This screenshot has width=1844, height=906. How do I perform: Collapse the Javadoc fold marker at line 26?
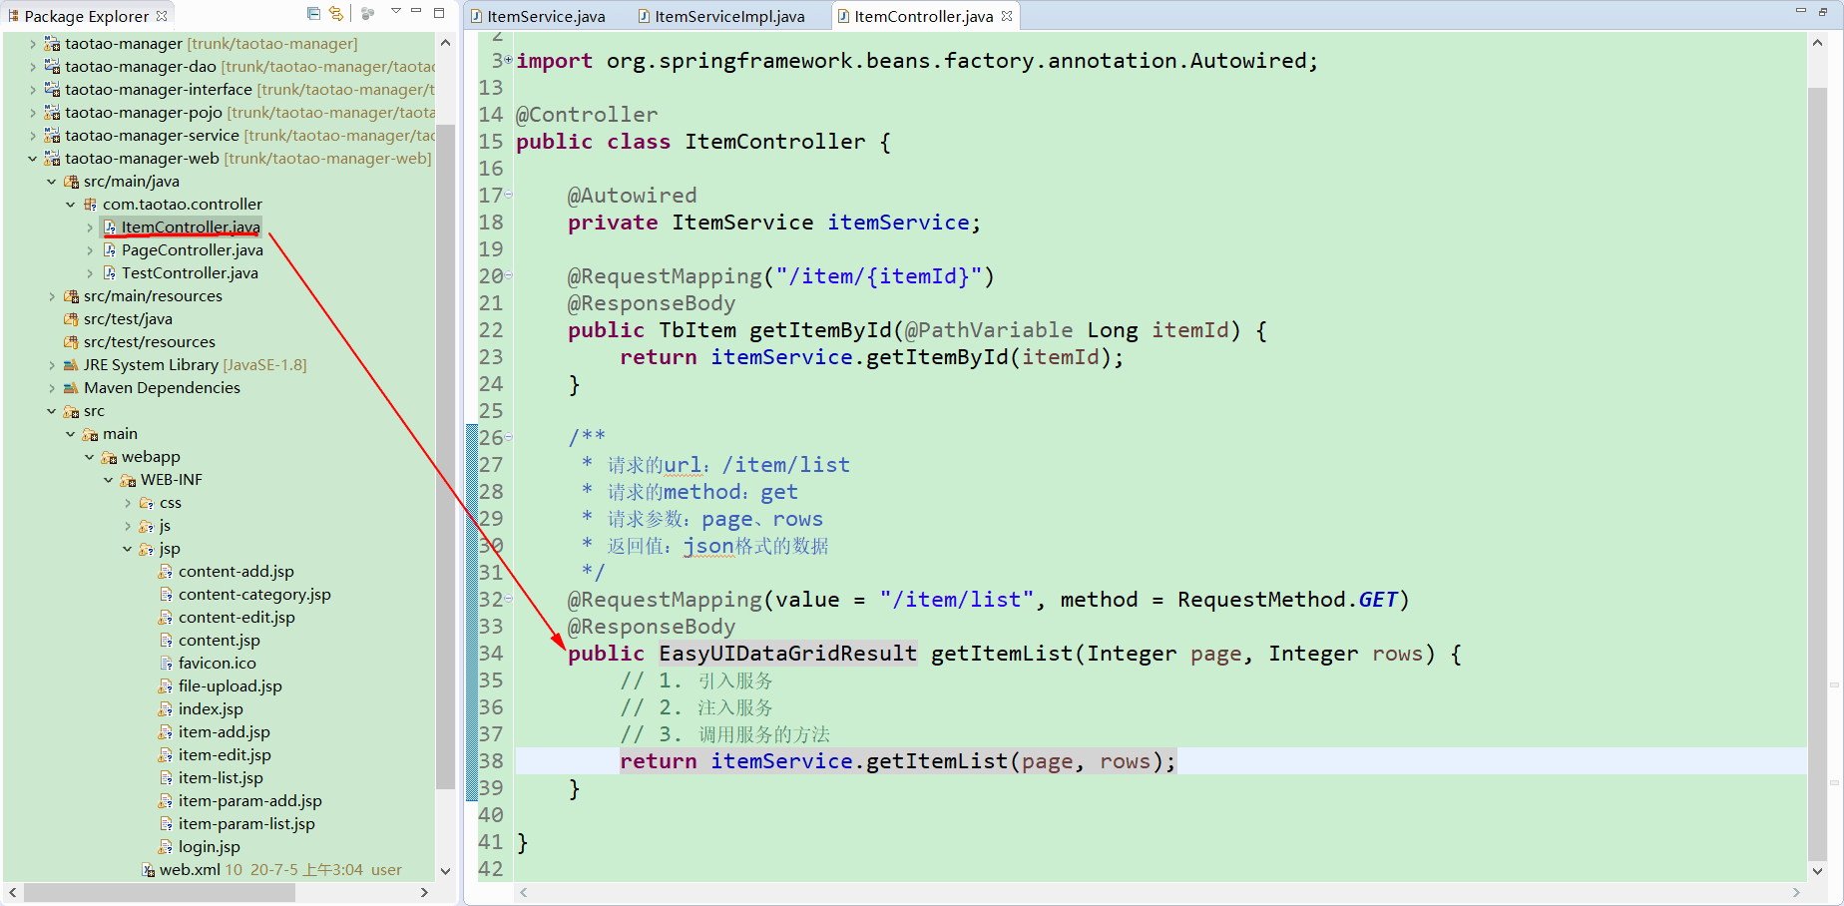point(509,437)
